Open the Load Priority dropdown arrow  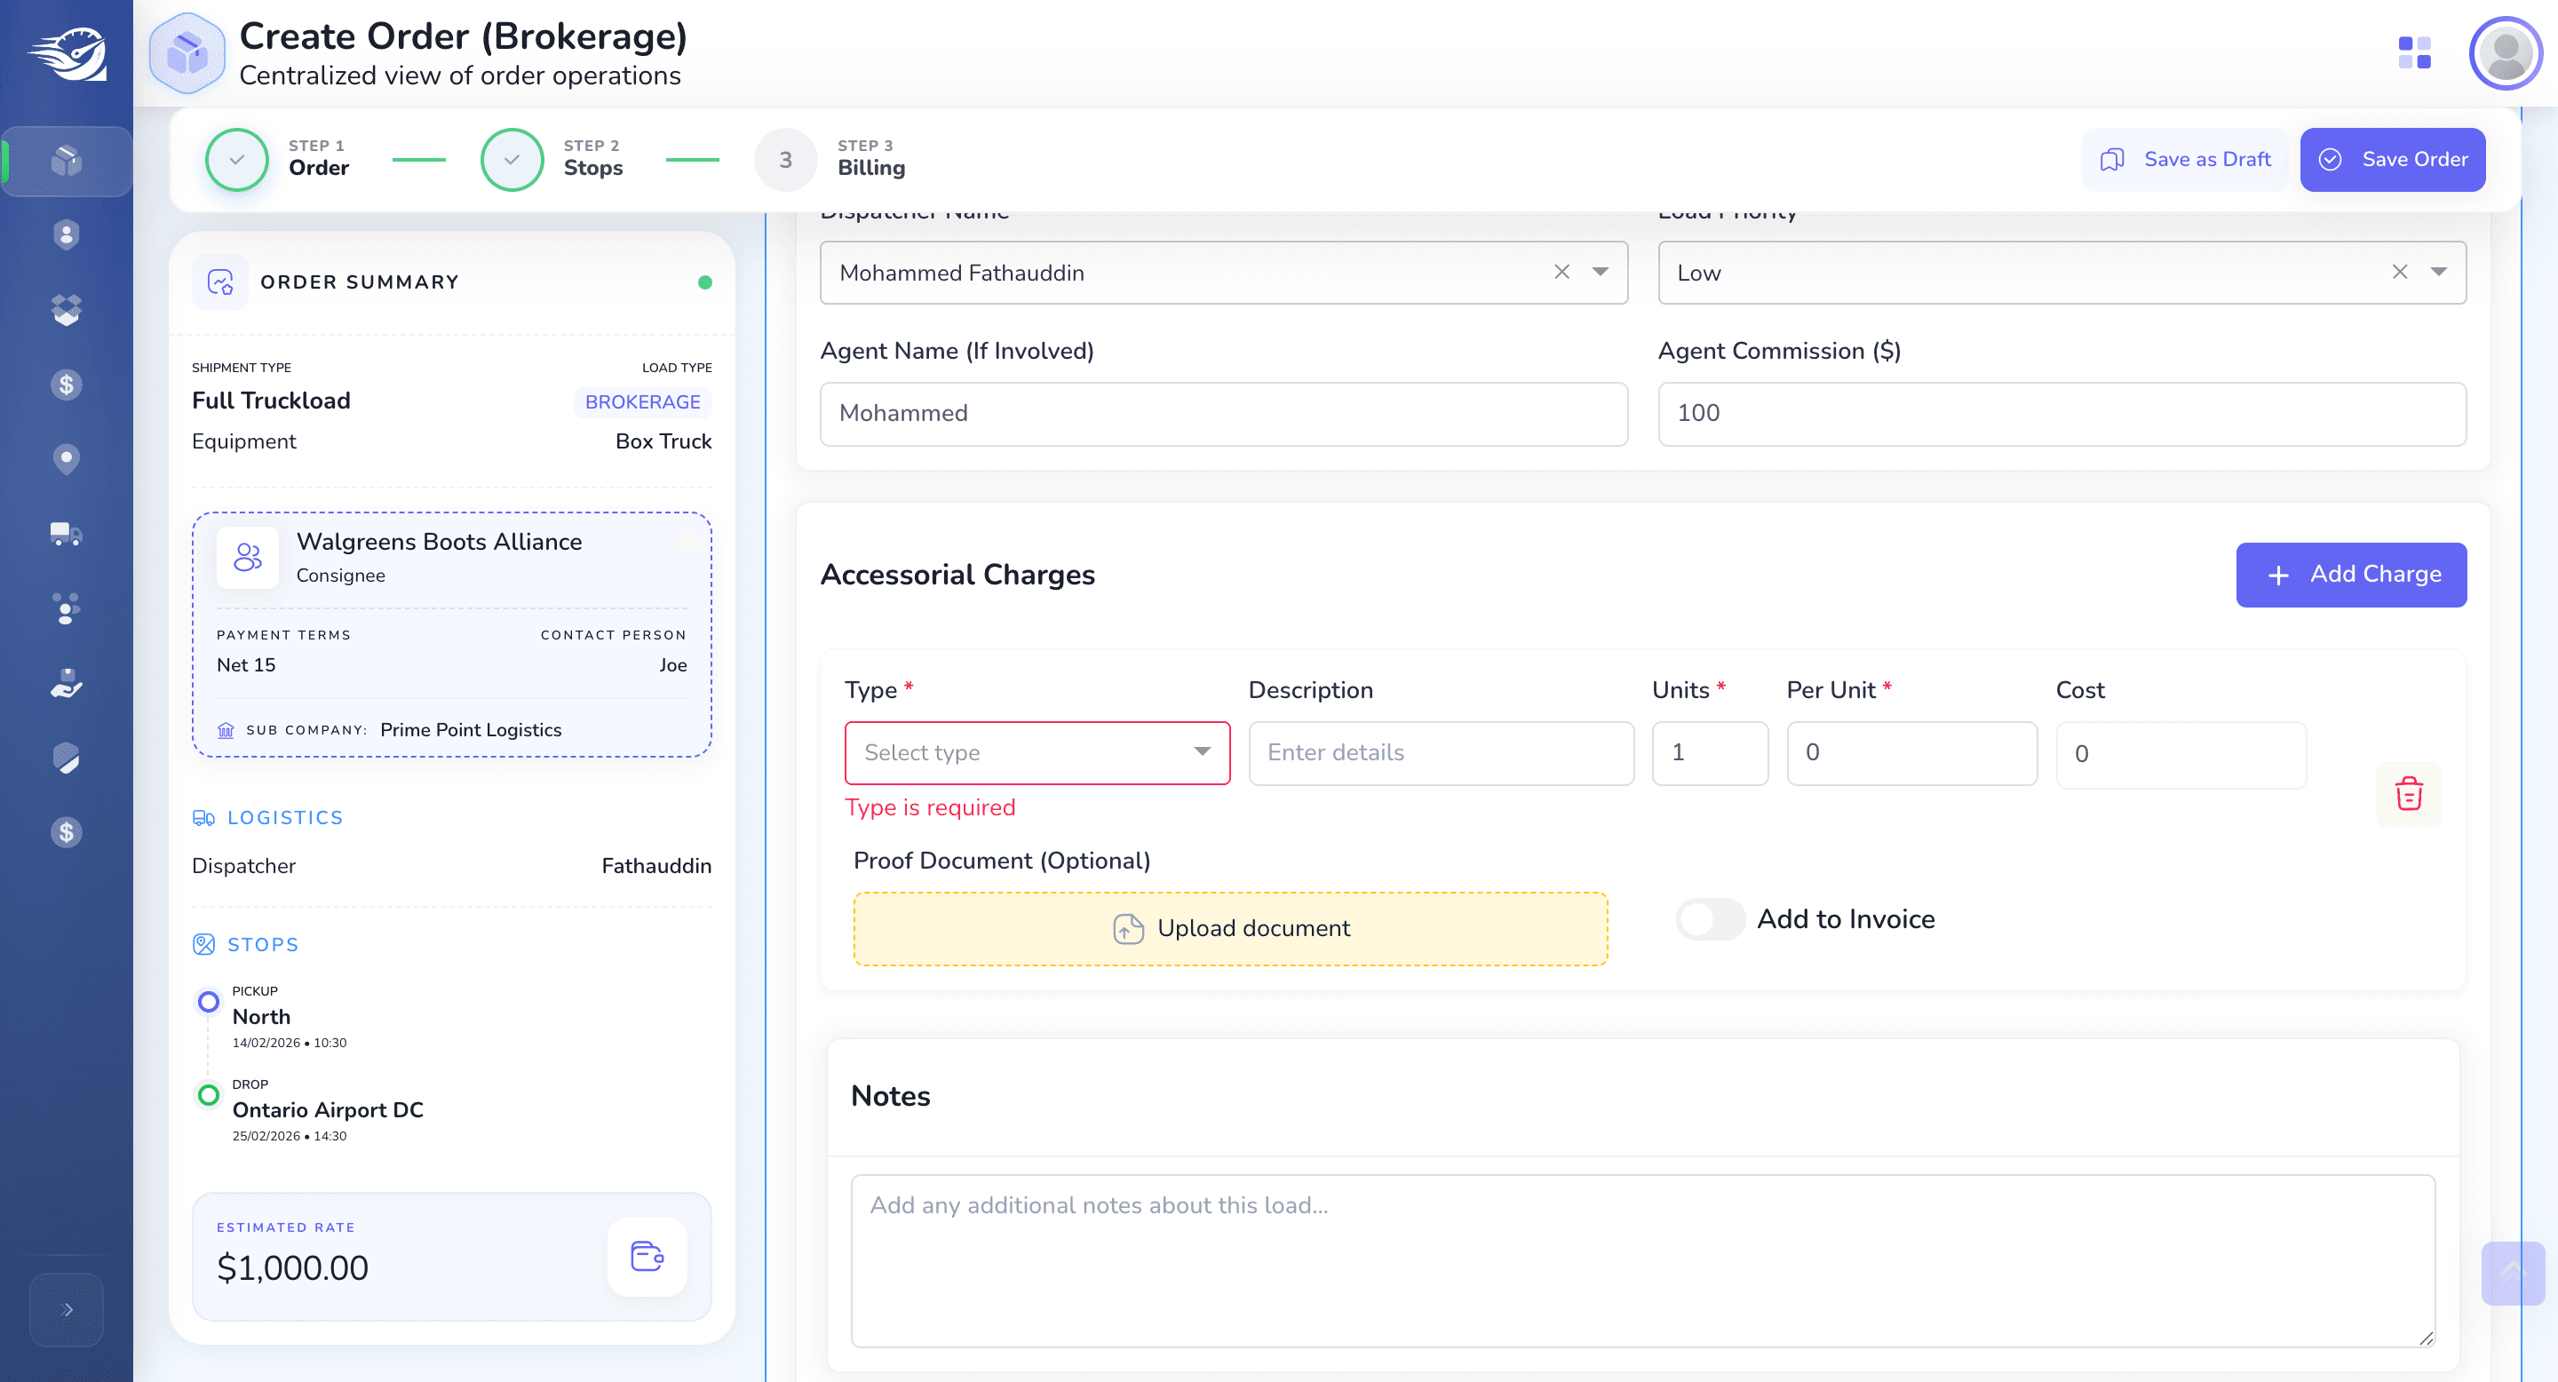(x=2438, y=272)
